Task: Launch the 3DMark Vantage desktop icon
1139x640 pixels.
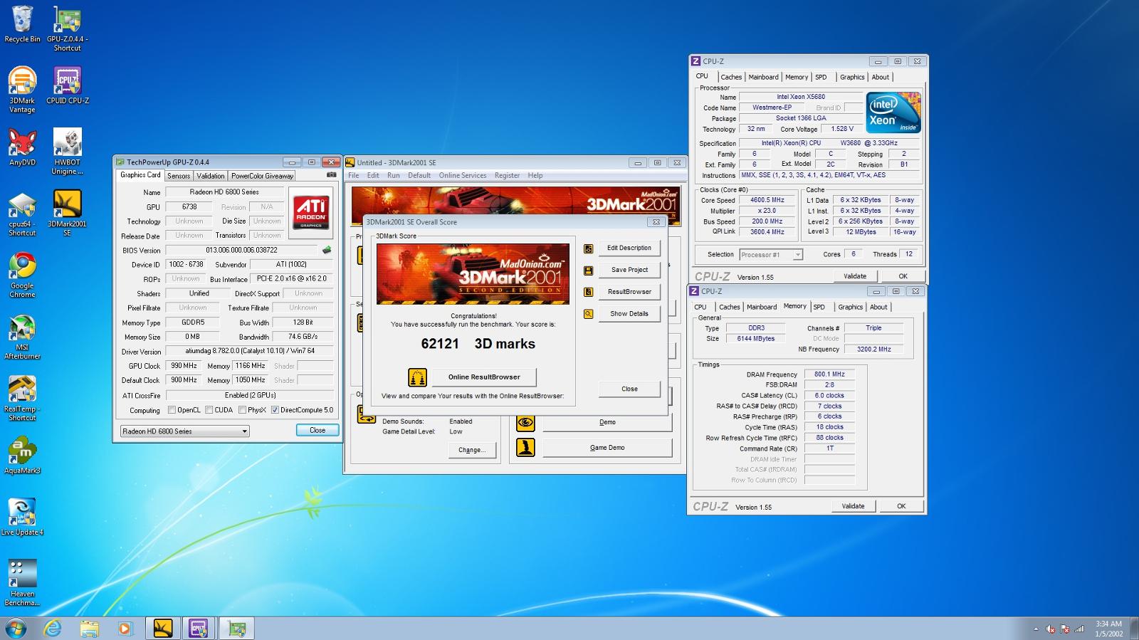Action: point(22,90)
